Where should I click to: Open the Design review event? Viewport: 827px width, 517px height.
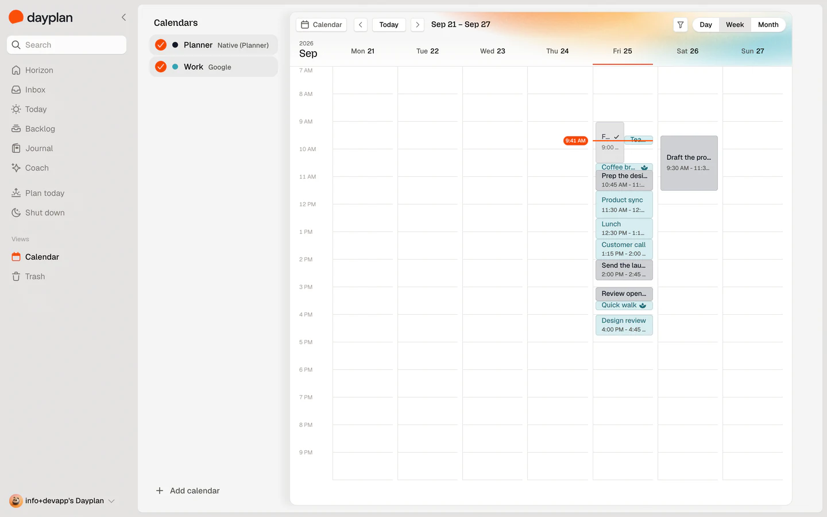click(624, 325)
